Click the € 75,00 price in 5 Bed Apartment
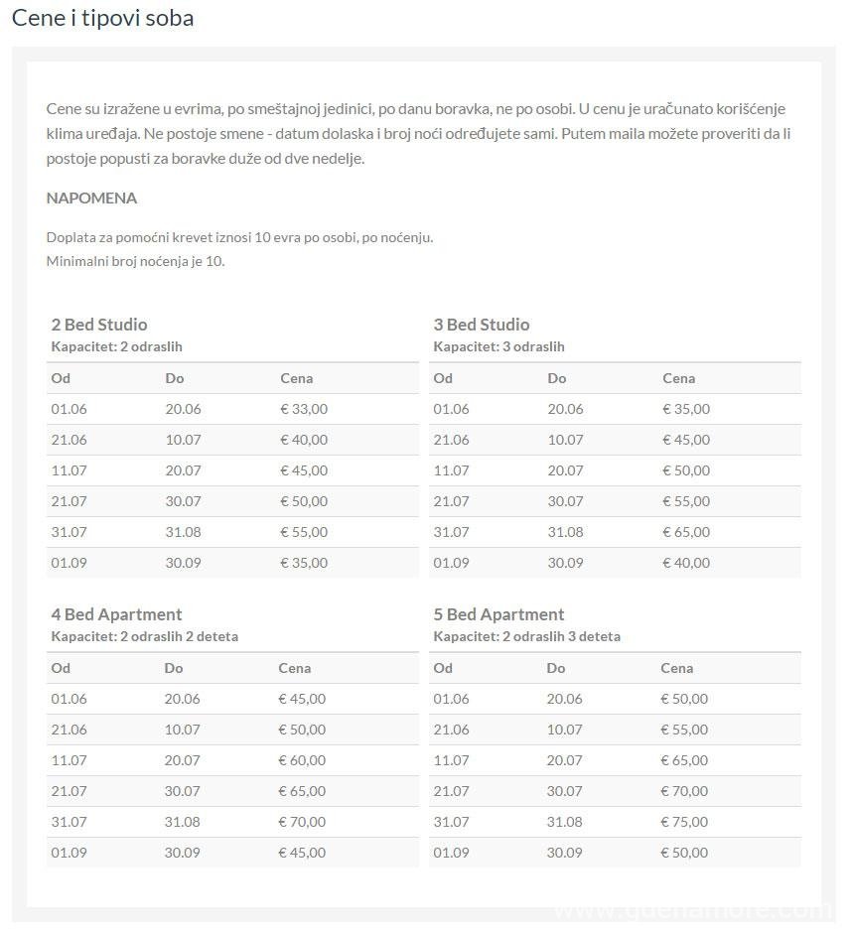This screenshot has height=933, width=851. click(684, 822)
